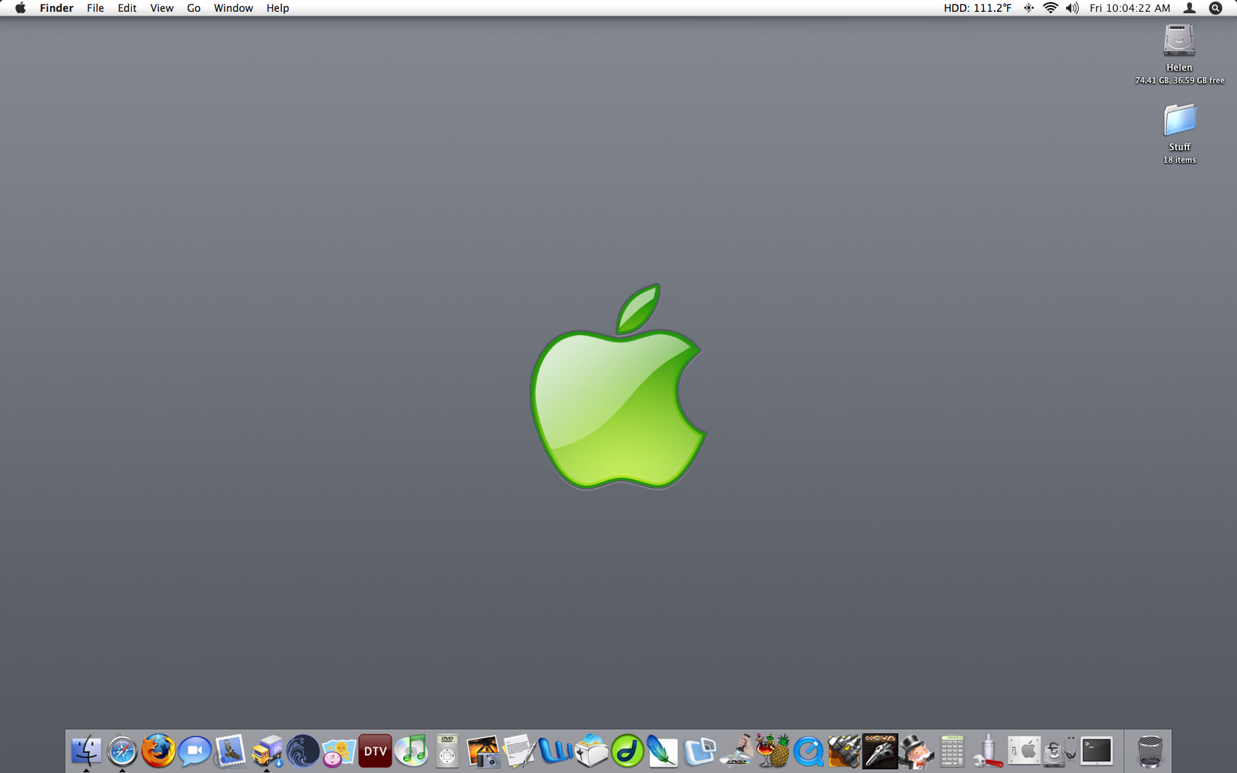The image size is (1237, 773).
Task: Open the Apple menu
Action: coord(21,8)
